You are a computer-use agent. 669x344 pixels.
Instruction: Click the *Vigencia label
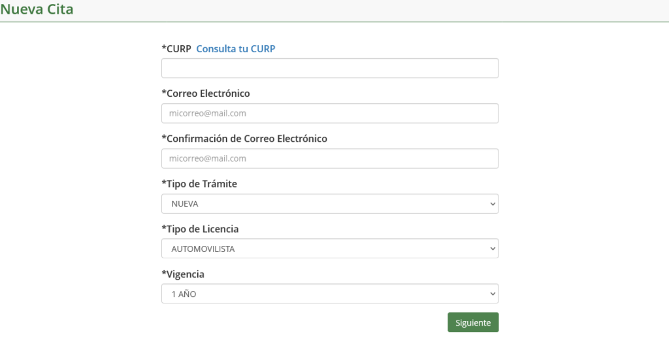183,274
